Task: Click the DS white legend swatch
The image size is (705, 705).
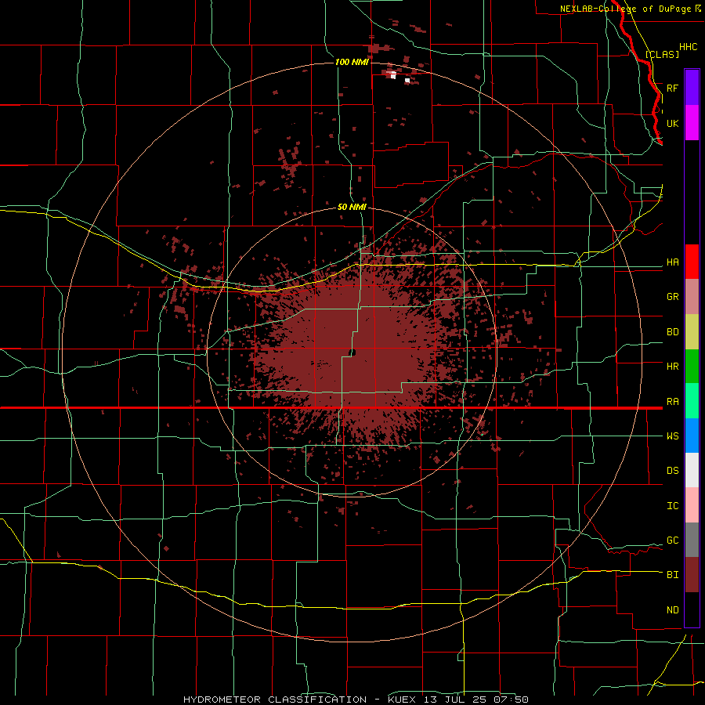Action: pyautogui.click(x=692, y=470)
